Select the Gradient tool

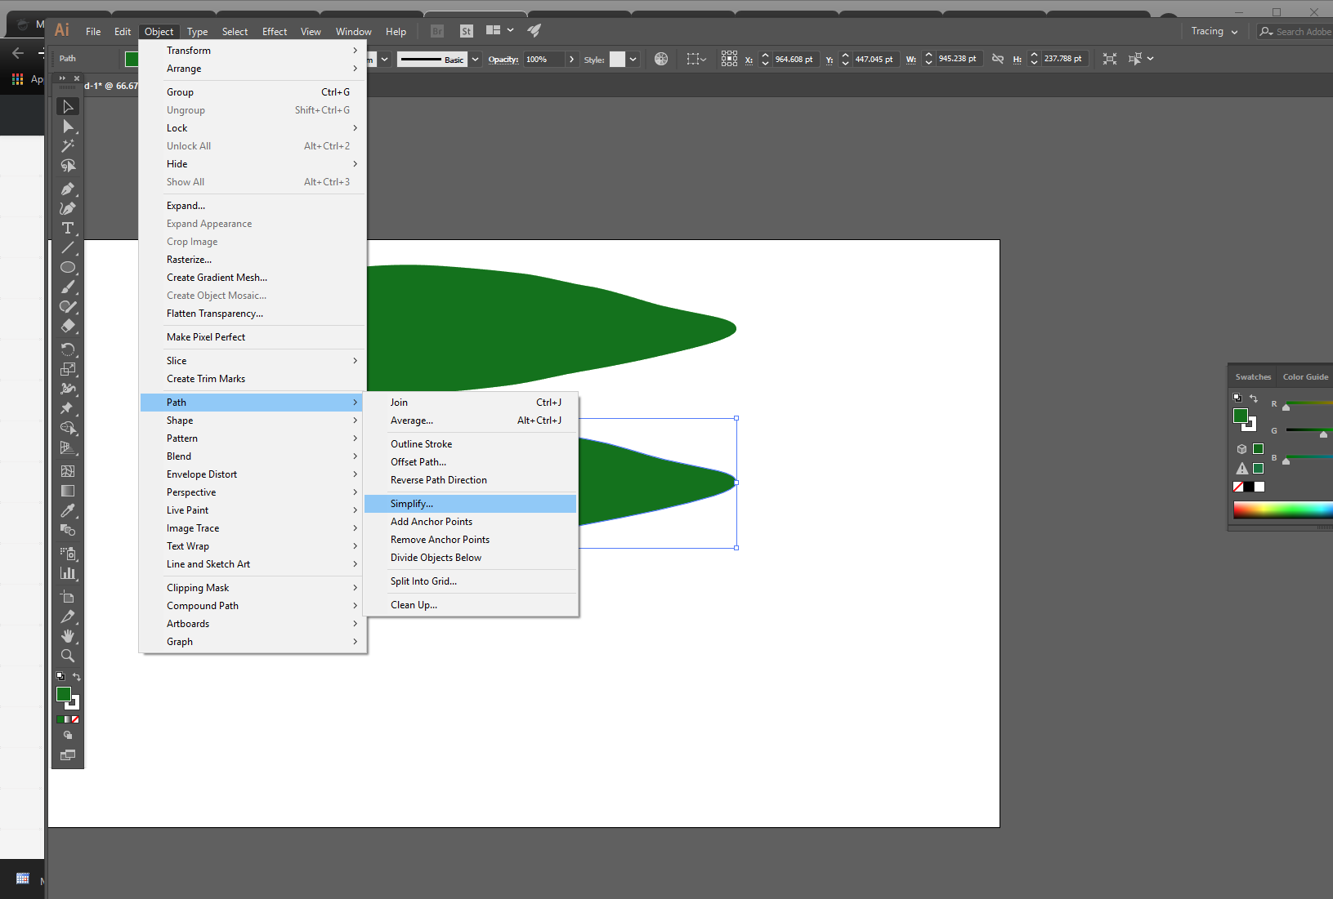coord(68,491)
